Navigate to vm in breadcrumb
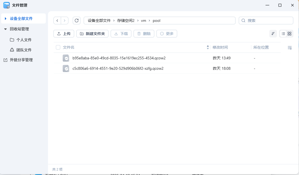The width and height of the screenshot is (299, 175). (143, 21)
